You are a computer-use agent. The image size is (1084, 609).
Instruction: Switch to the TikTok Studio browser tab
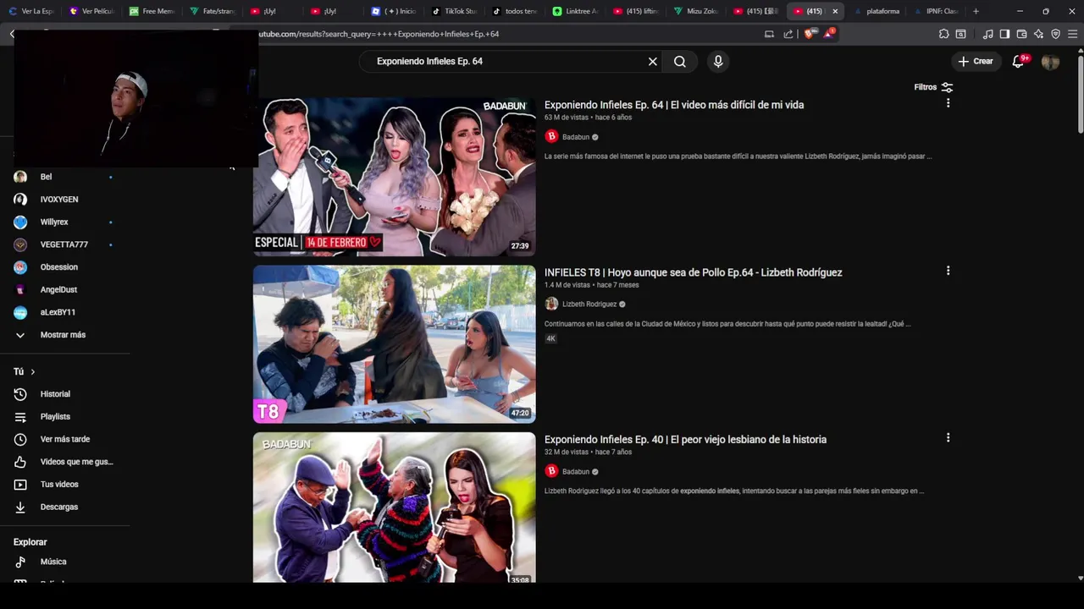(455, 11)
